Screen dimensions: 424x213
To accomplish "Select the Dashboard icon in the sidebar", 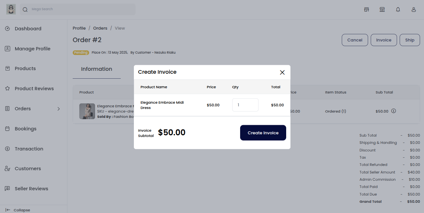I will tap(7, 29).
